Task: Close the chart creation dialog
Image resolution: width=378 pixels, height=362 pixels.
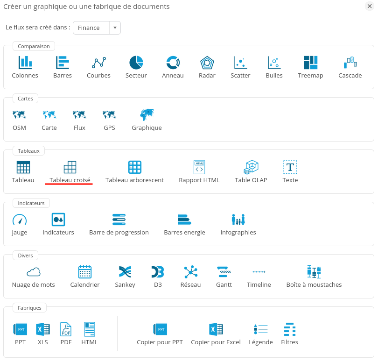Action: coord(370,6)
